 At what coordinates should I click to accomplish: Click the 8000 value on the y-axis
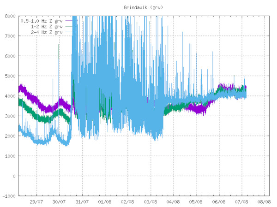coord(10,16)
